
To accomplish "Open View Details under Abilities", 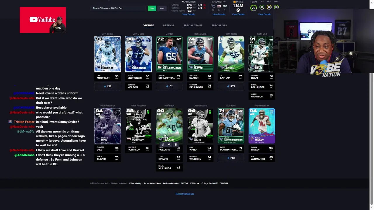I will pos(188,14).
